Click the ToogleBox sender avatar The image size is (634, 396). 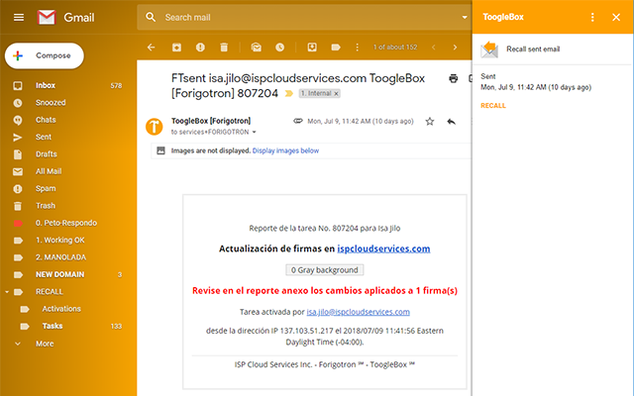[155, 127]
